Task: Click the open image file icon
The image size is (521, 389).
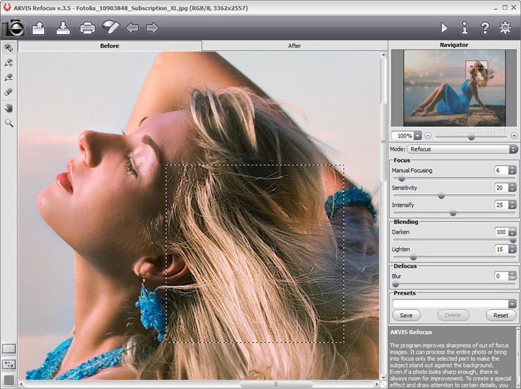Action: pos(38,28)
